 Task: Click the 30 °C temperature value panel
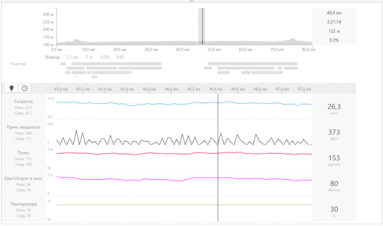coord(334,210)
